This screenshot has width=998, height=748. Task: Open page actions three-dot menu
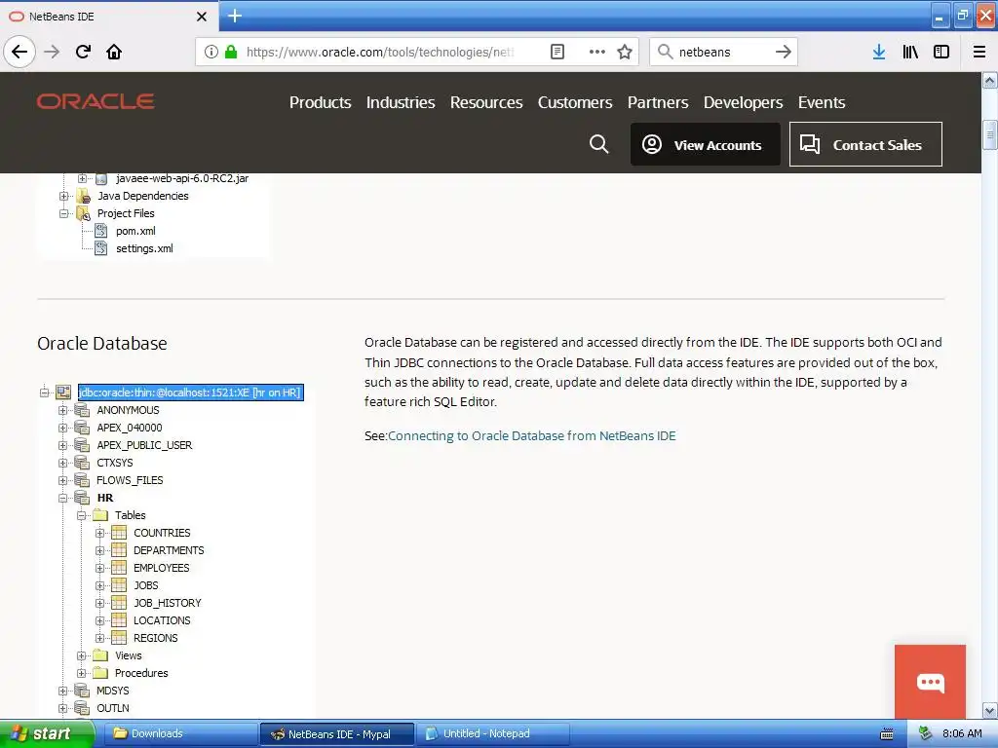tap(596, 52)
